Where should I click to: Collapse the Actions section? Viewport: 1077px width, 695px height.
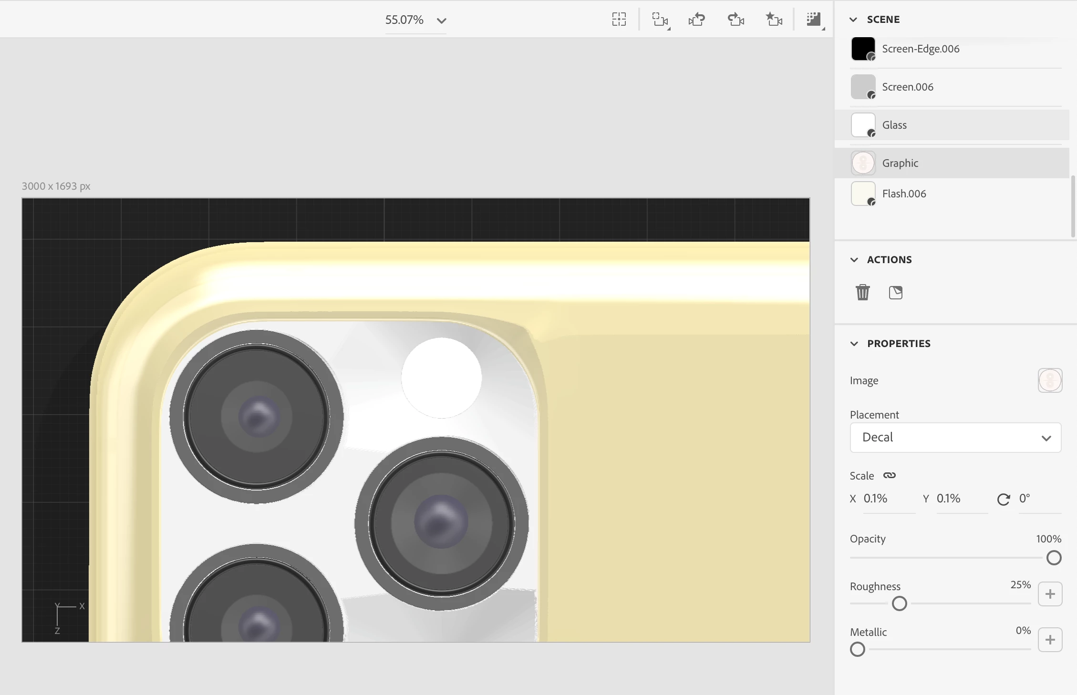[x=854, y=260]
